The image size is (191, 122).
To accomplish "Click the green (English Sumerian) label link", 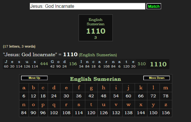I will tap(98, 55).
